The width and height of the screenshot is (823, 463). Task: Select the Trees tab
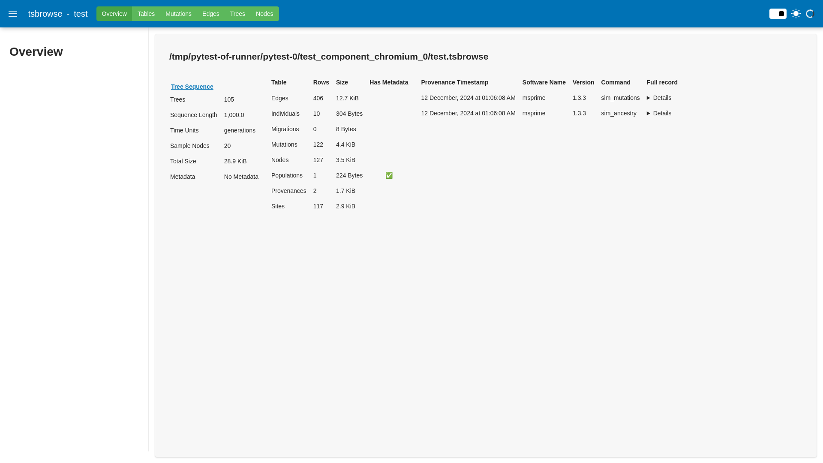[237, 14]
